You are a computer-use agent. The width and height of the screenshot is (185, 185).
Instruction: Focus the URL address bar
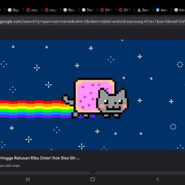92,22
